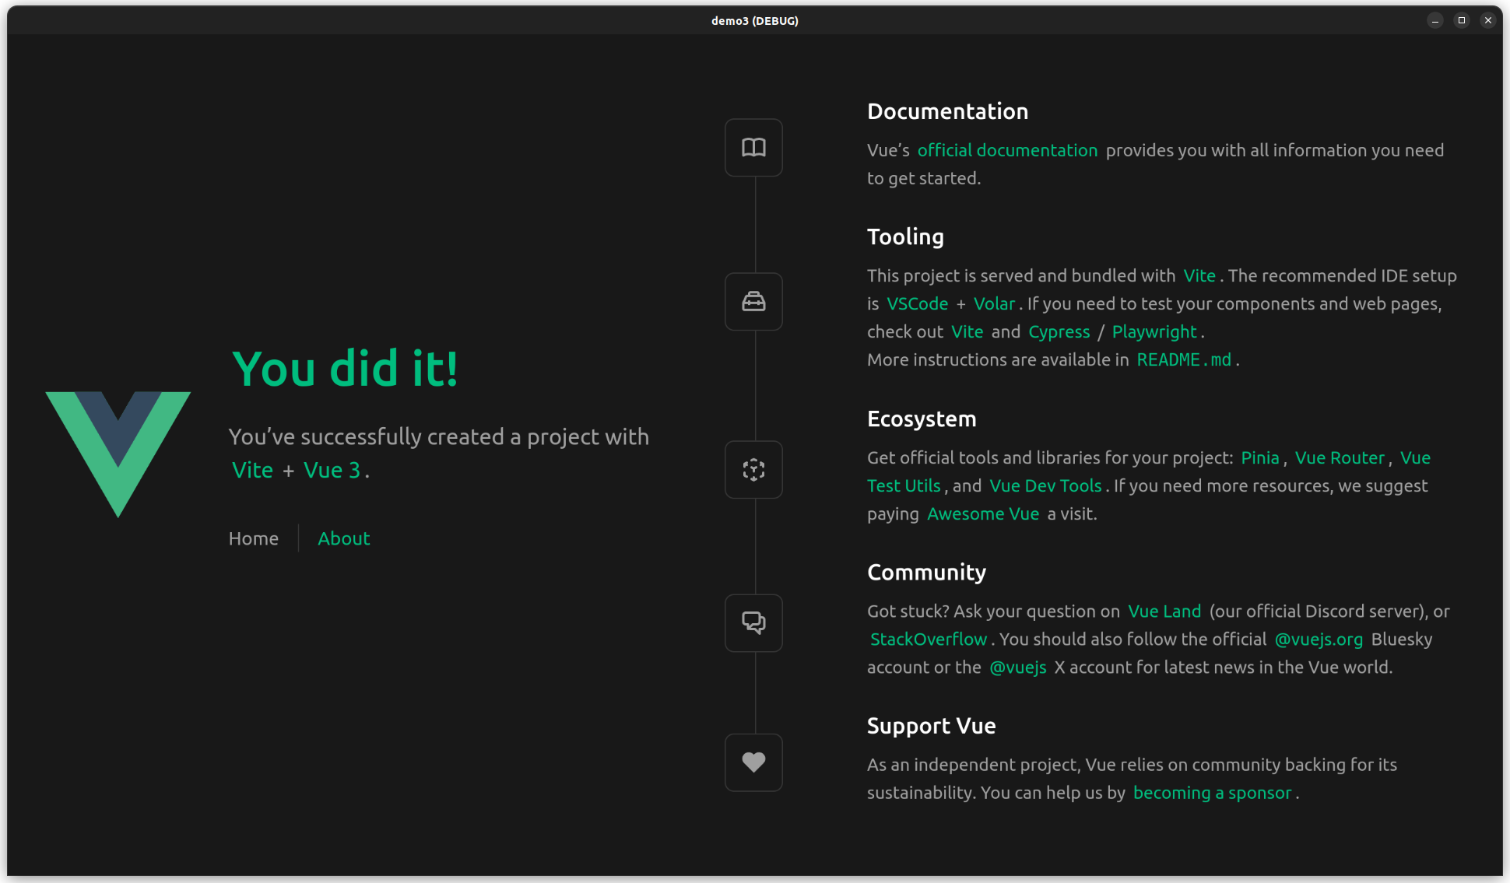Visit the Awesome Vue link
1510x883 pixels.
tap(983, 513)
